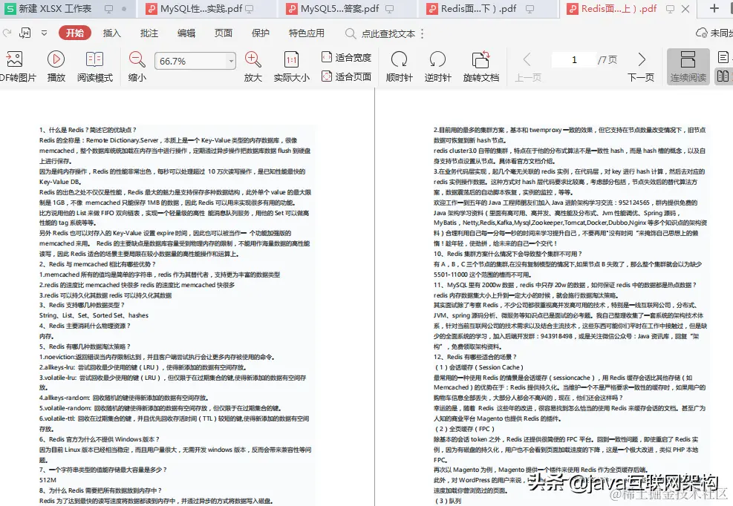Click the 旋转文档 (rotate document) icon

pos(481,65)
